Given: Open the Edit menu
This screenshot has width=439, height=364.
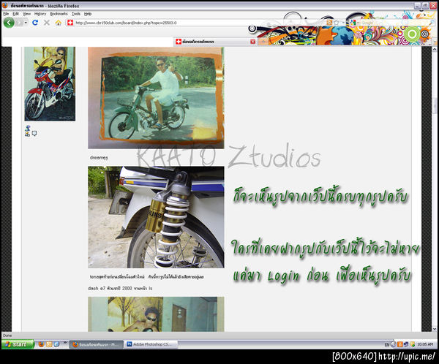Looking at the screenshot, I should [15, 14].
